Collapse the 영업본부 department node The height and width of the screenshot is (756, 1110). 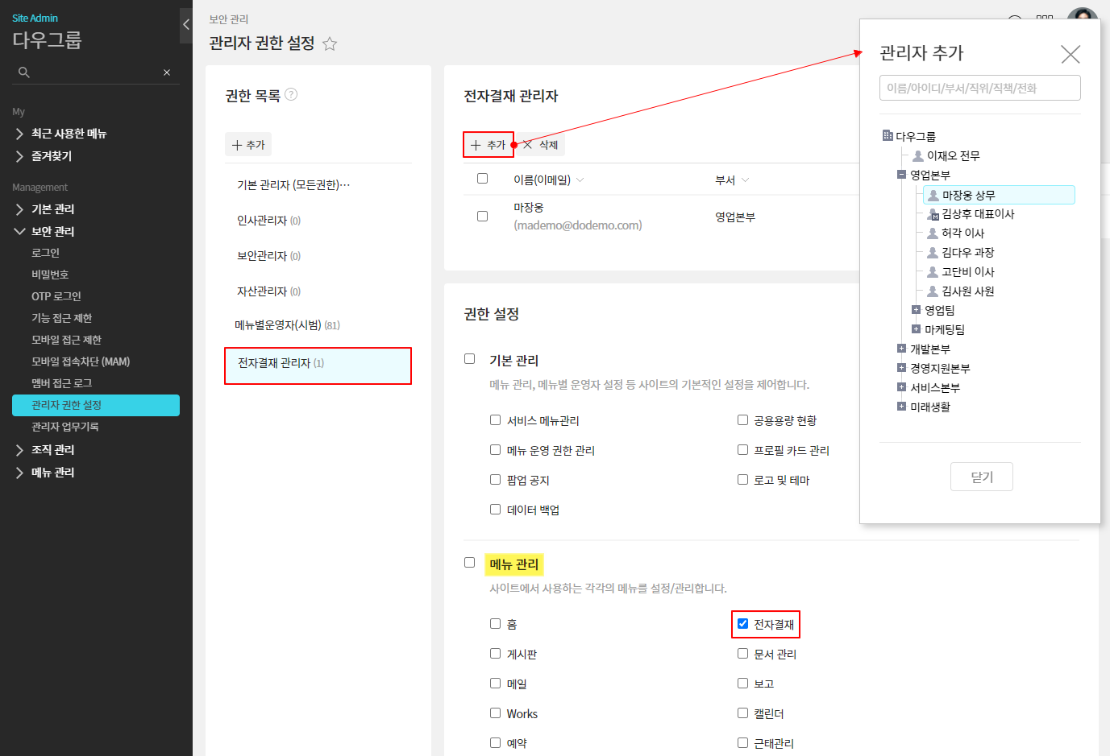click(x=901, y=175)
